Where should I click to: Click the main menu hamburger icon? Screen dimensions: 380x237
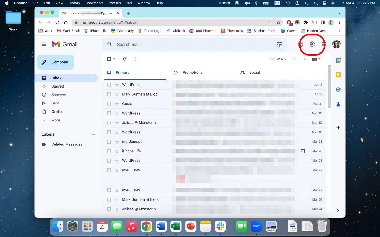pos(44,44)
